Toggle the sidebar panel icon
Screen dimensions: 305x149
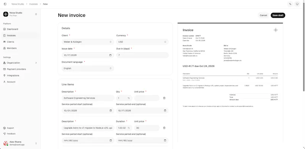click(x=5, y=4)
